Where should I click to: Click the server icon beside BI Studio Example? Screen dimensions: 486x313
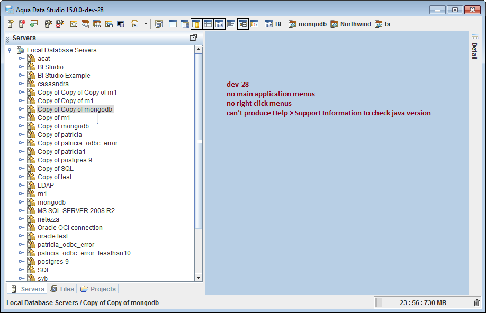[31, 75]
